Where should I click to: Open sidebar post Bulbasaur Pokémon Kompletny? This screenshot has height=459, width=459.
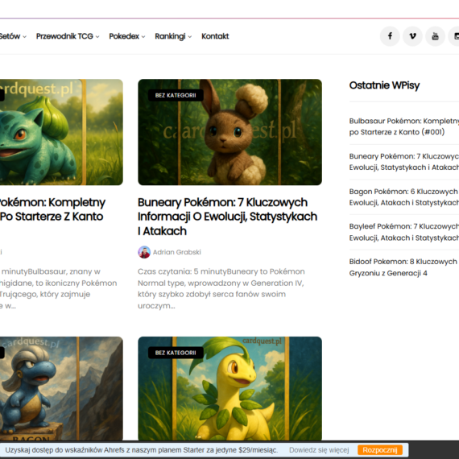click(404, 126)
